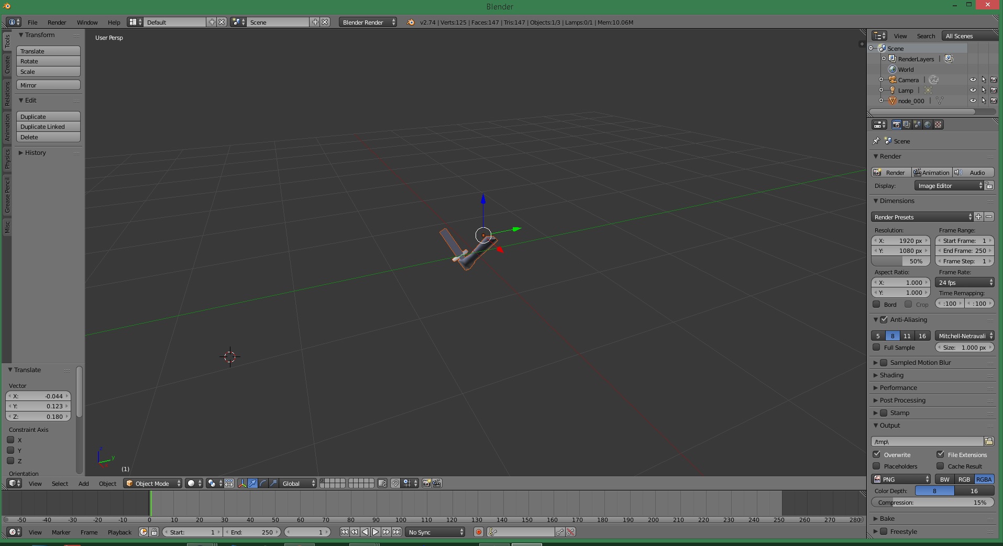
Task: Select the translate manipulator arrow icon
Action: (252, 483)
